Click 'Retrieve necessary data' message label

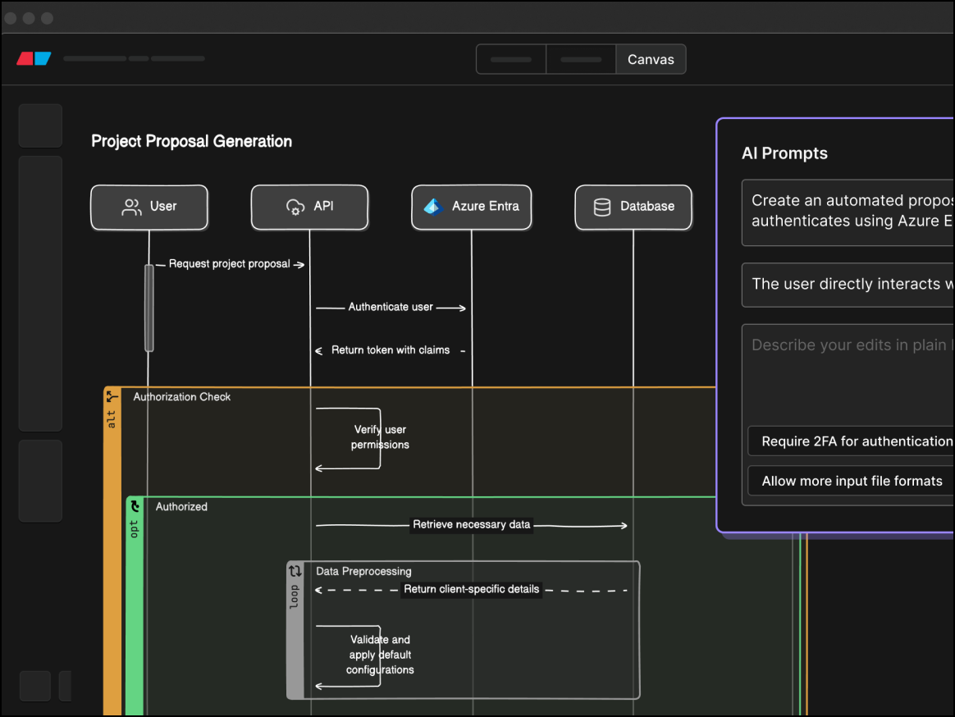472,524
